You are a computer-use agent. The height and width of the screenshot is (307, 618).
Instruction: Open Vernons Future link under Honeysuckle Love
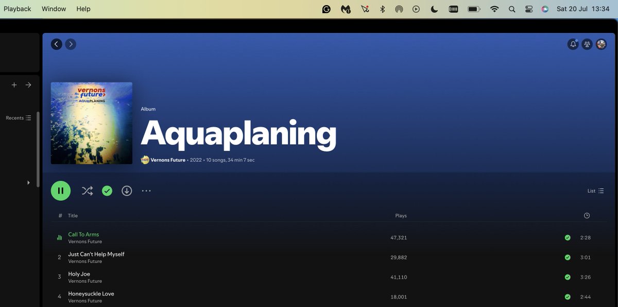(x=85, y=301)
